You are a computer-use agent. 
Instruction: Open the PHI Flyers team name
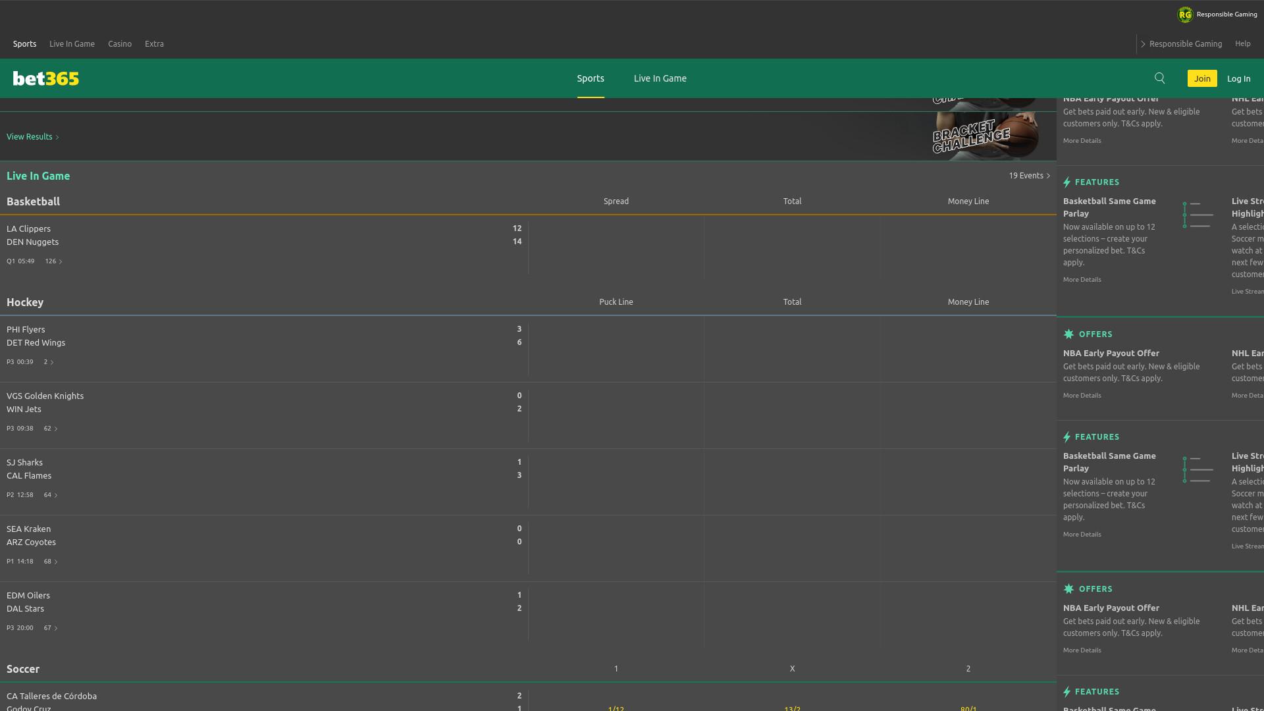click(x=26, y=329)
